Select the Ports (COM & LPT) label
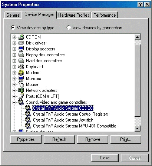Image resolution: width=152 pixels, height=166 pixels. point(43,96)
